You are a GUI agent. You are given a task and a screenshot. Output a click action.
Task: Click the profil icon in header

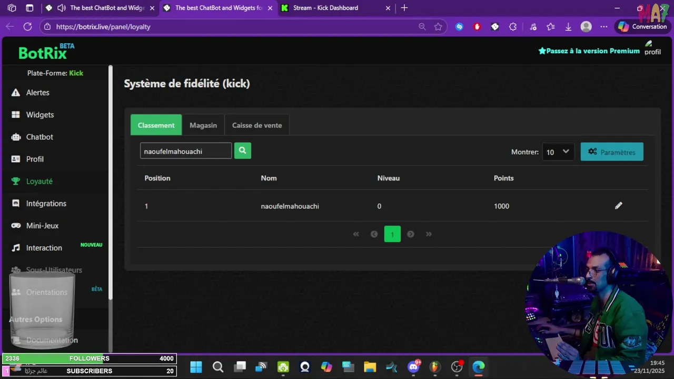652,48
